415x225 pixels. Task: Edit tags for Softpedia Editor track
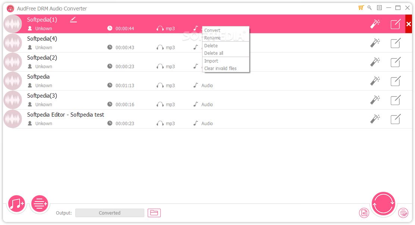tap(395, 119)
